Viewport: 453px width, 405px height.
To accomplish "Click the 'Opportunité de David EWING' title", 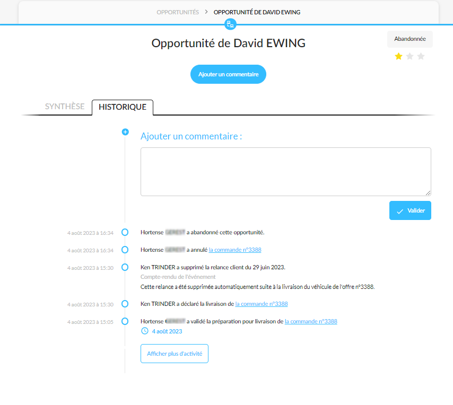I will pyautogui.click(x=228, y=43).
